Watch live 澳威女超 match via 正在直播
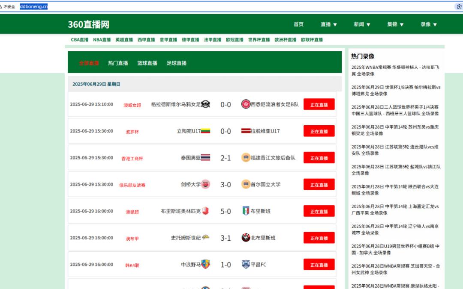This screenshot has width=463, height=289. click(319, 104)
